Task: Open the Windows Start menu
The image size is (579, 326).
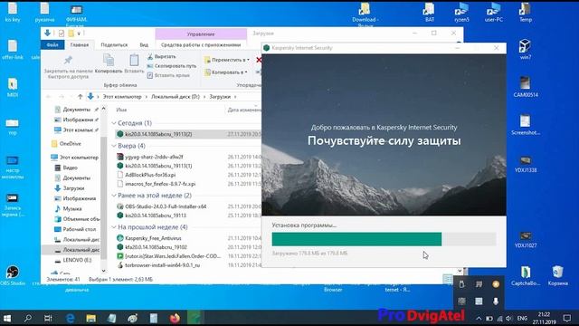Action: coord(7,318)
